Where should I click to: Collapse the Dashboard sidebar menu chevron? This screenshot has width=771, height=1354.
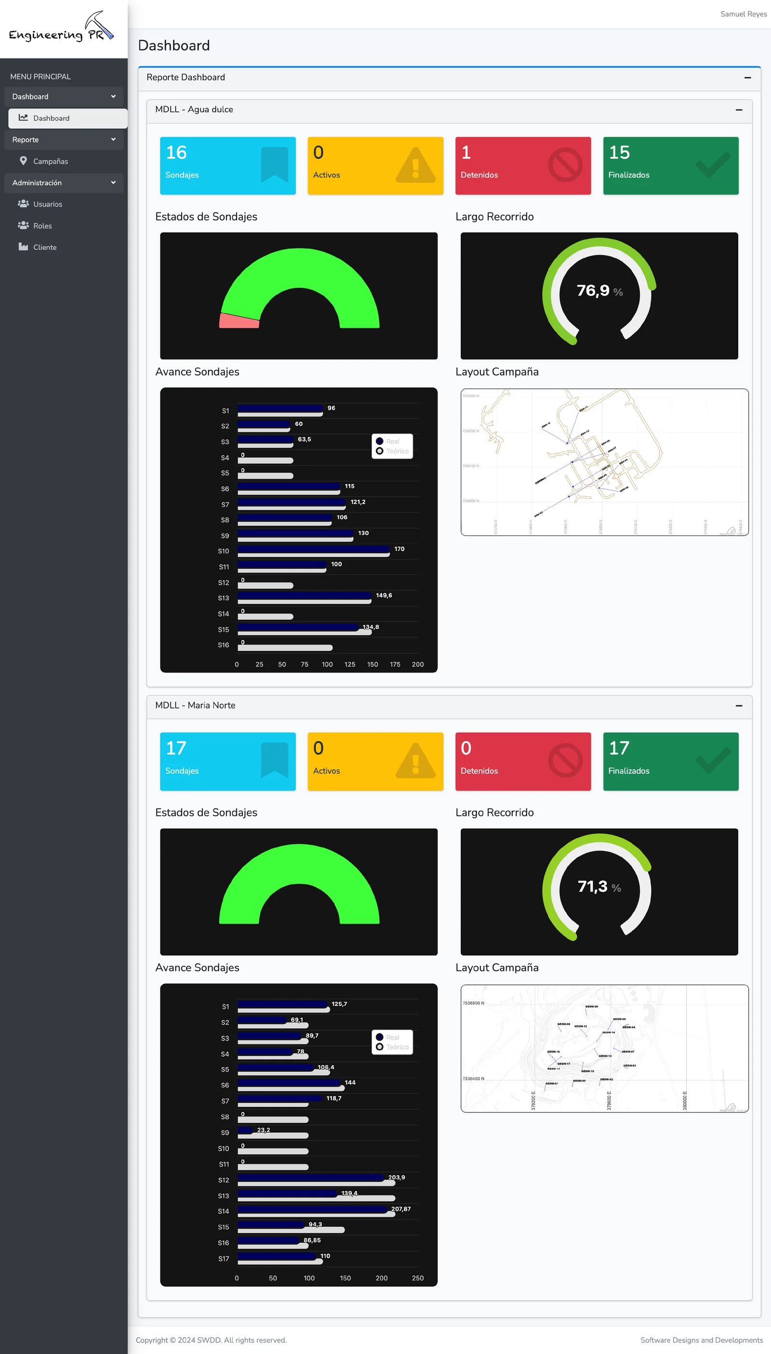point(113,96)
